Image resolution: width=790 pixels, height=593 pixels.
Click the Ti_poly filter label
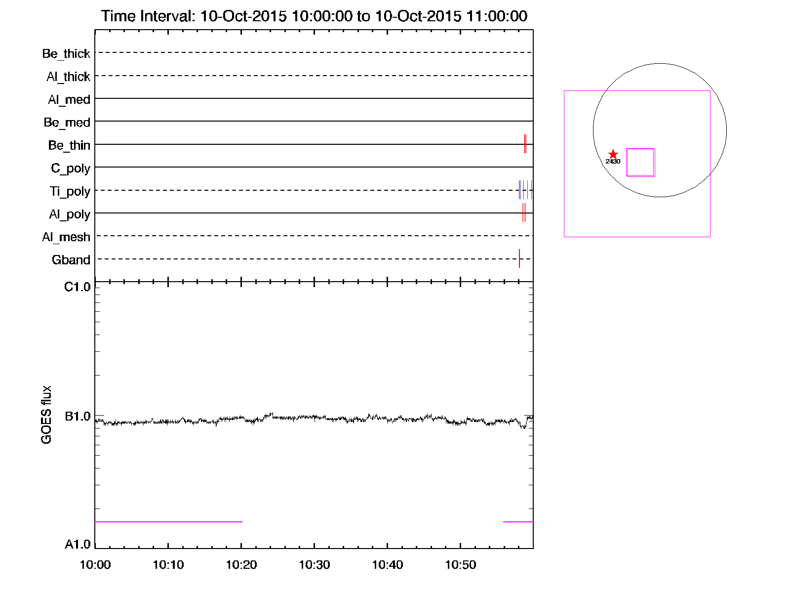click(70, 192)
